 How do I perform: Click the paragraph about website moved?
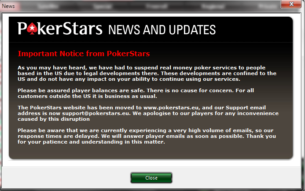click(x=148, y=113)
